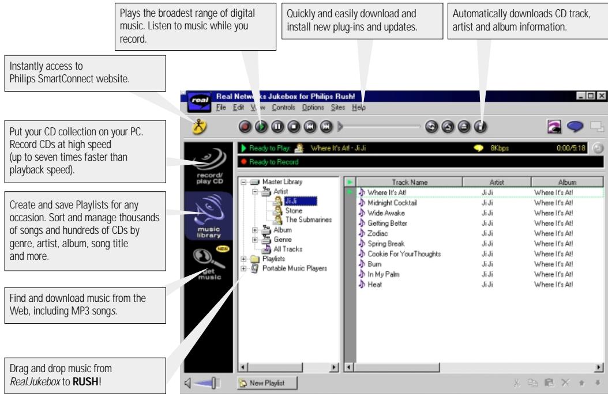This screenshot has width=608, height=394.
Task: Click the yellow message icon beside 8Kbps
Action: click(x=478, y=148)
